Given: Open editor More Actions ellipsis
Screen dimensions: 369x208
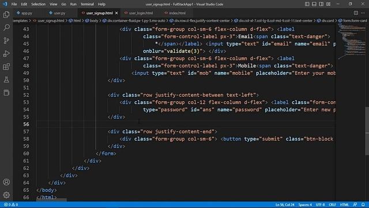Looking at the screenshot, I should coord(363,13).
